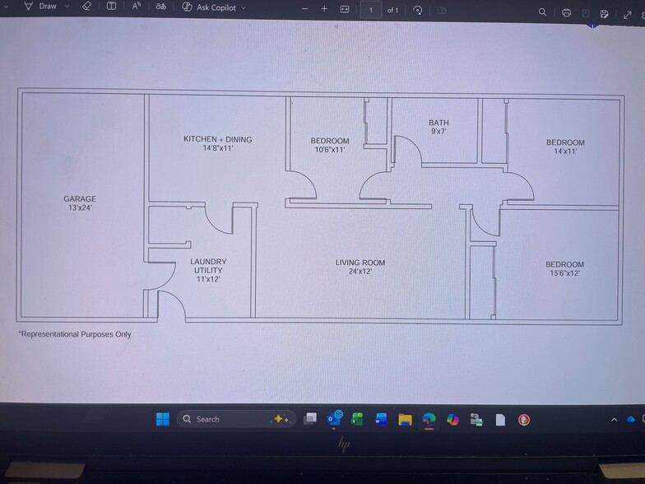This screenshot has width=645, height=484.
Task: Click the page number input field
Action: pos(370,11)
